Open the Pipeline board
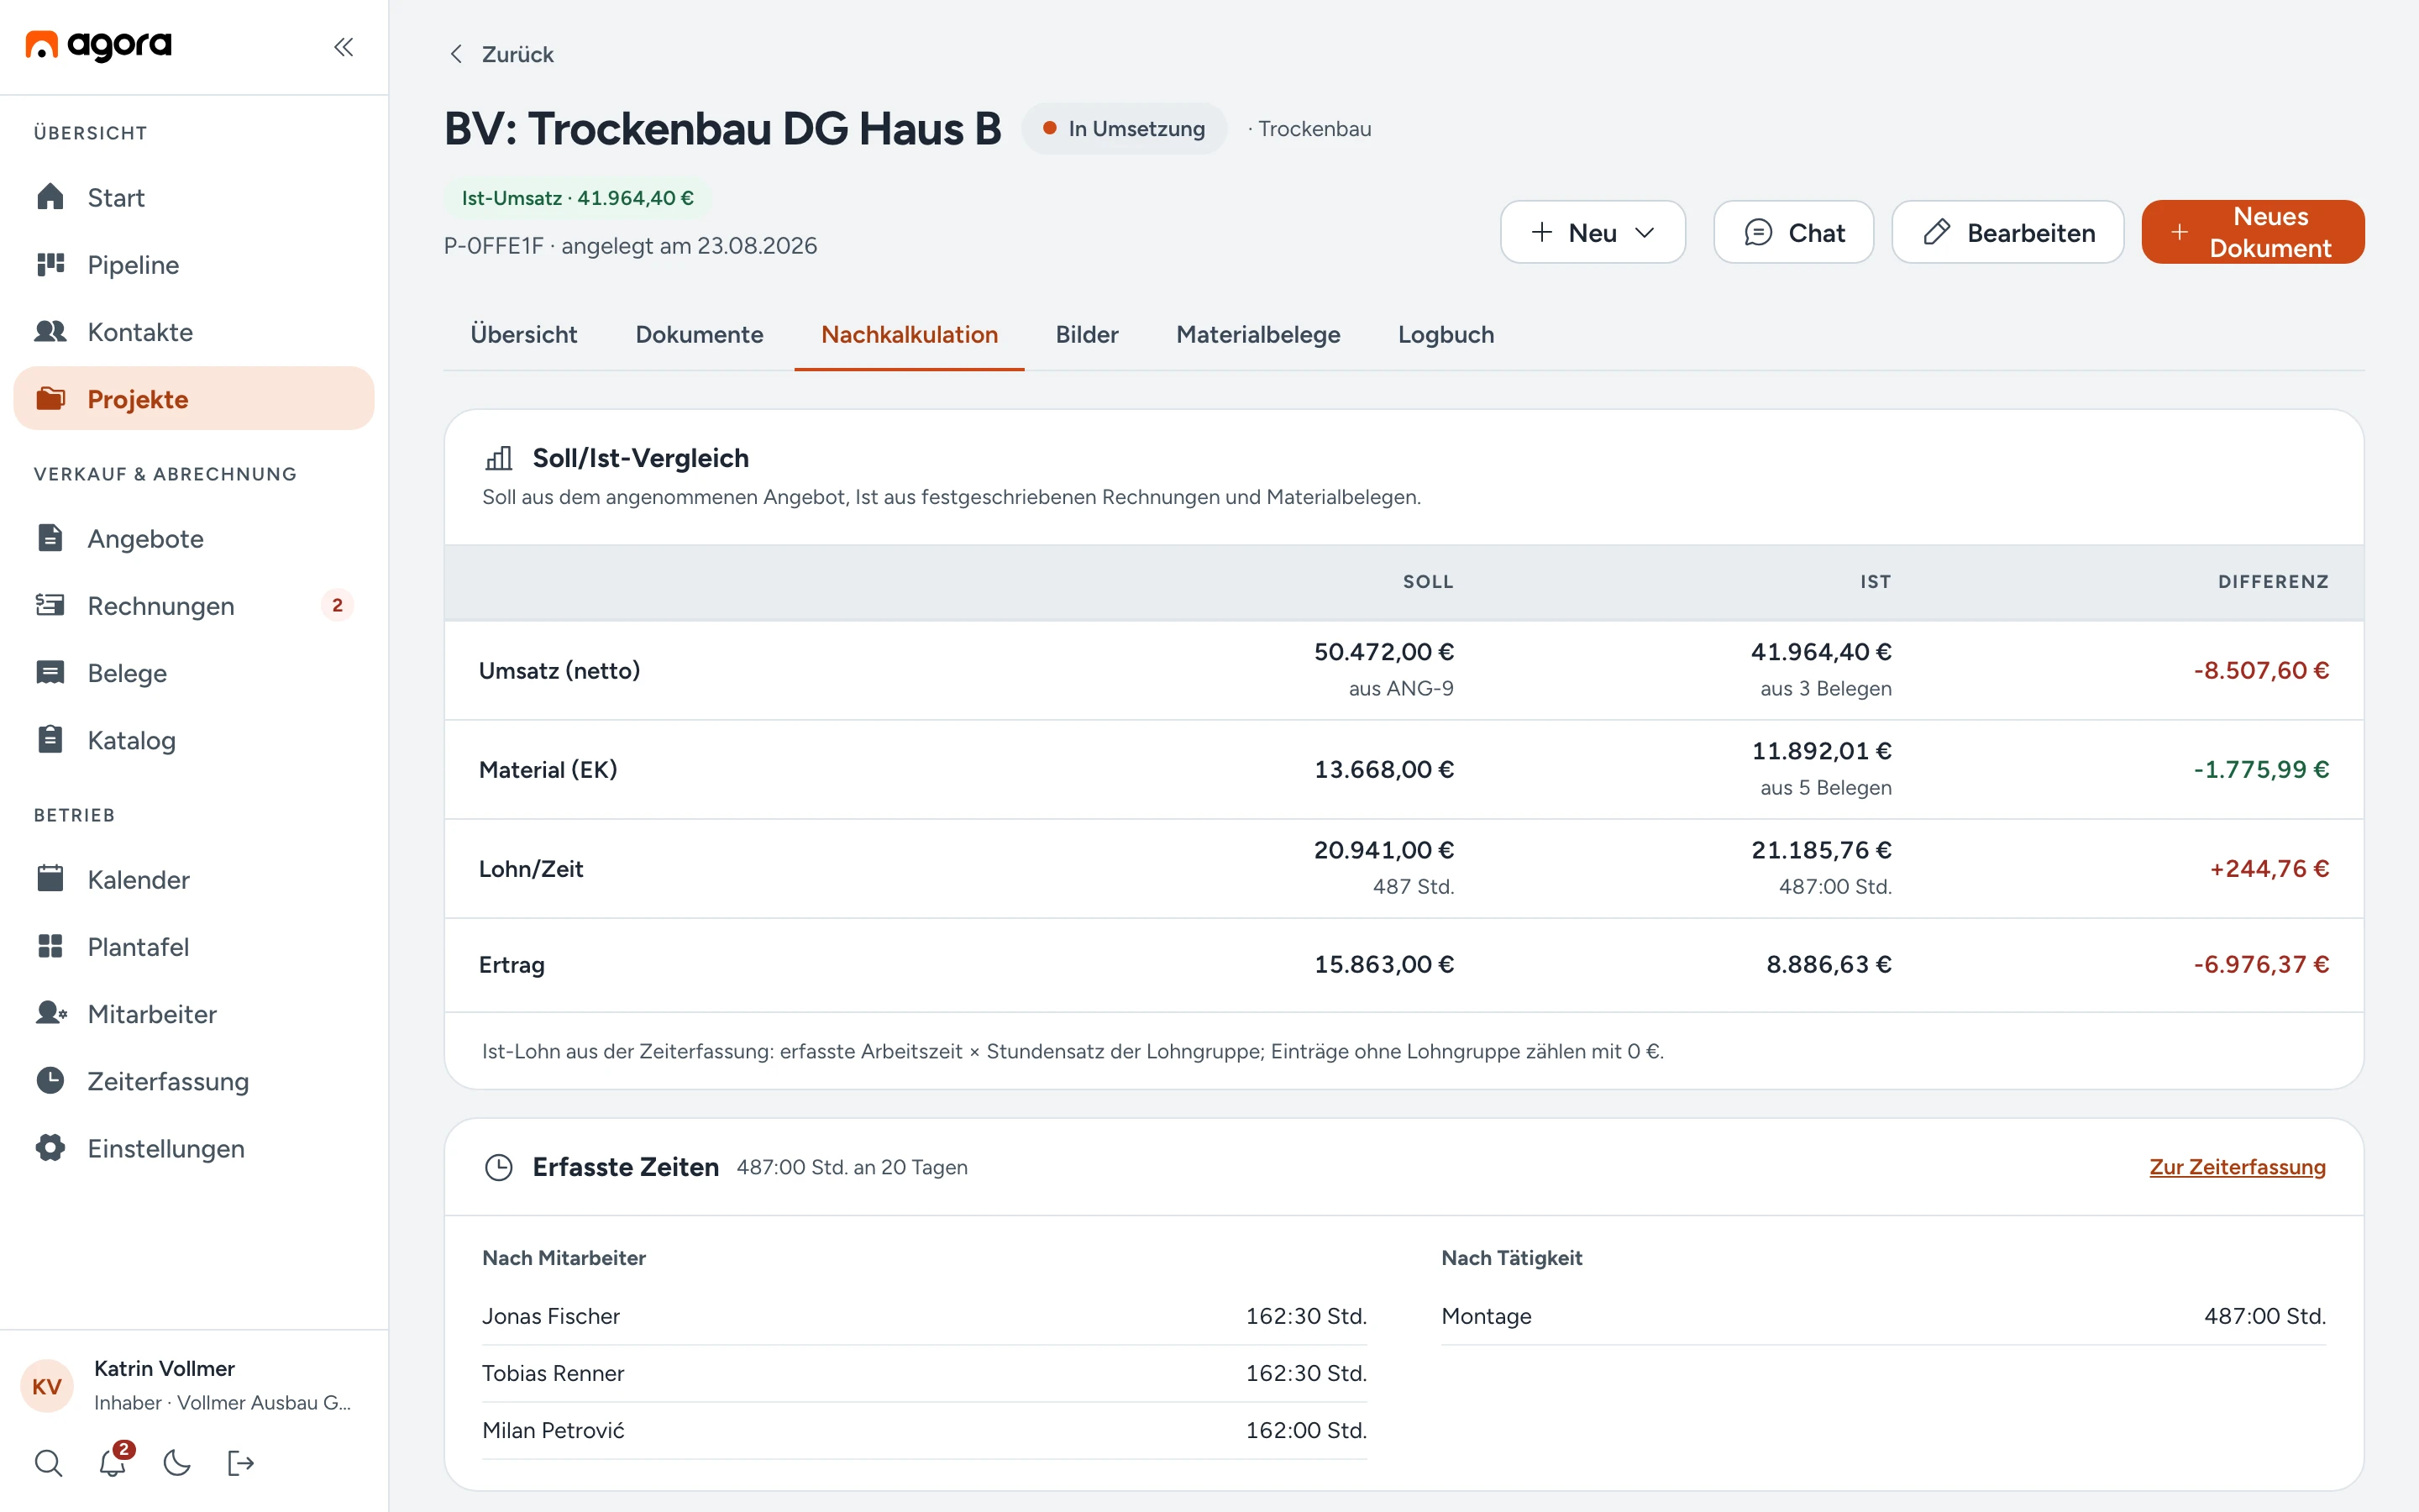The width and height of the screenshot is (2419, 1512). (194, 264)
